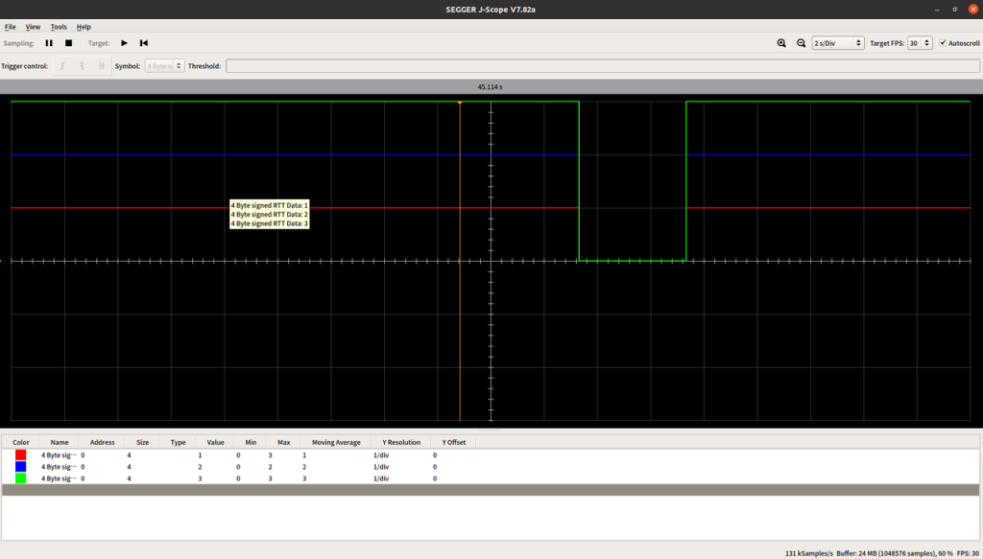Click the Moving Average column header
The width and height of the screenshot is (983, 559).
tap(336, 442)
